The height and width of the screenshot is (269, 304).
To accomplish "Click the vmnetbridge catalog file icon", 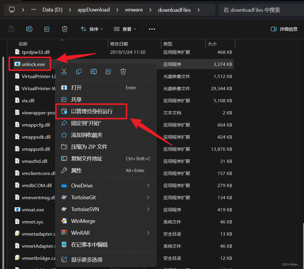I will 17,258.
